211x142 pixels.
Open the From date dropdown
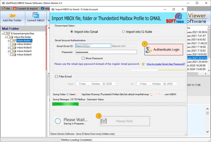116,84
